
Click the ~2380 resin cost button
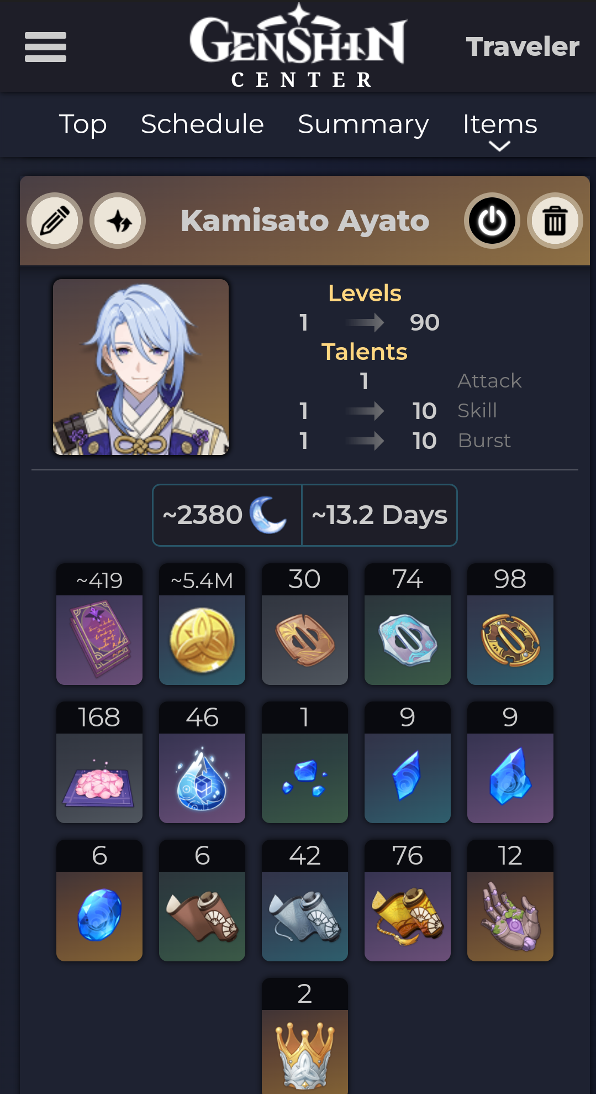pos(227,515)
